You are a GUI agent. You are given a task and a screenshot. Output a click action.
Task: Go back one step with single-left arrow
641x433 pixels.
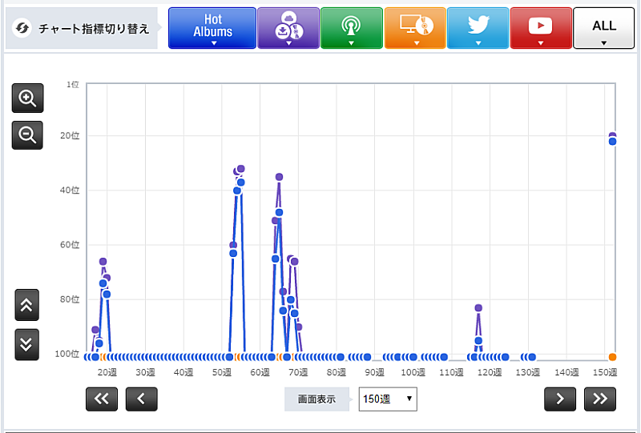(x=141, y=399)
